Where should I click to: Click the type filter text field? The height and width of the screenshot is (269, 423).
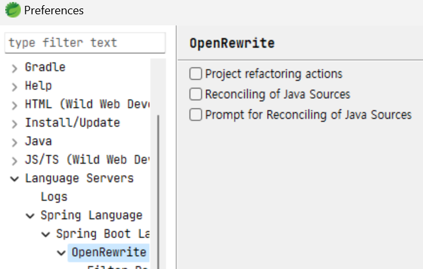coord(85,43)
